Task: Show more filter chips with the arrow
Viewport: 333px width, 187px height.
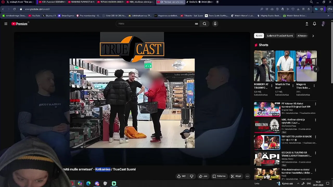Action: [x=313, y=36]
